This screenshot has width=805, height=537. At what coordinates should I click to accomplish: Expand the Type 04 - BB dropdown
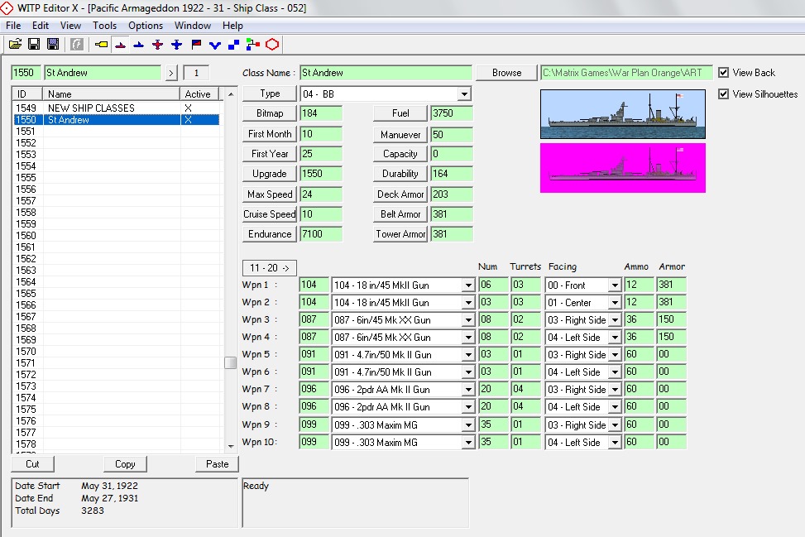pyautogui.click(x=464, y=94)
